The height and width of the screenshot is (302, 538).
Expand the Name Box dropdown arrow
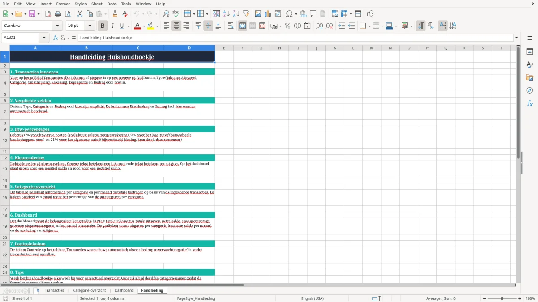point(44,38)
